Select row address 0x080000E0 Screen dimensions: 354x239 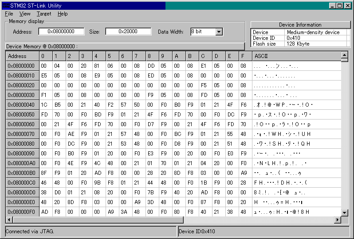pos(22,202)
